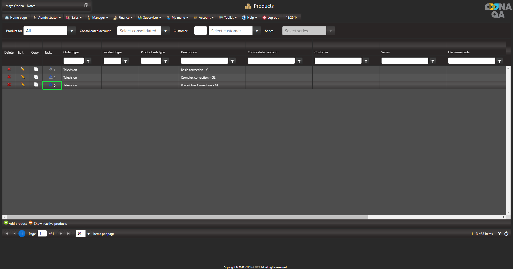This screenshot has height=269, width=513.
Task: Clear all grid filters icon
Action: click(499, 234)
